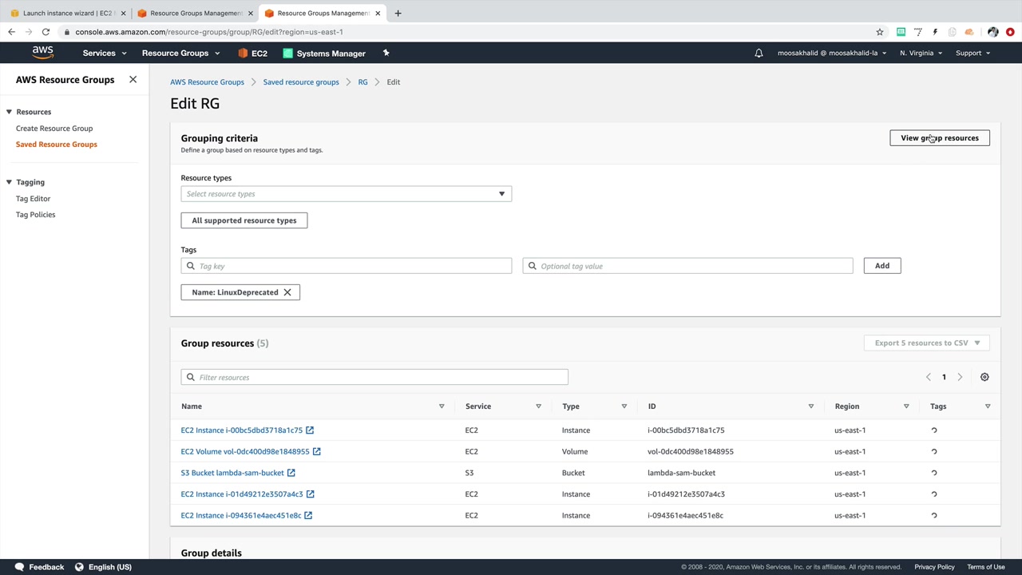
Task: Click the Feedback speech bubble
Action: pyautogui.click(x=20, y=567)
